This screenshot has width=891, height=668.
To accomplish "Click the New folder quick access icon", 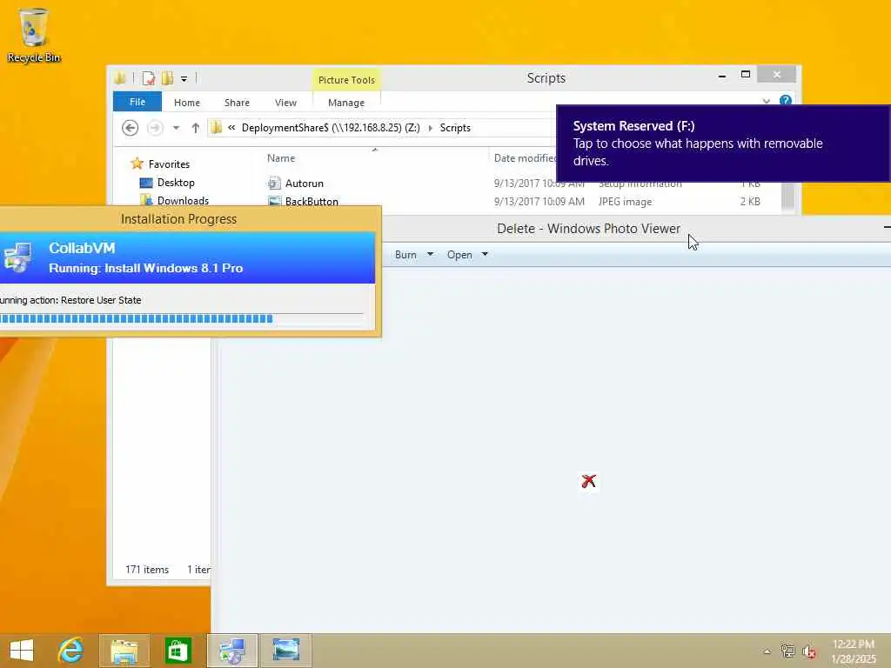I will (167, 78).
